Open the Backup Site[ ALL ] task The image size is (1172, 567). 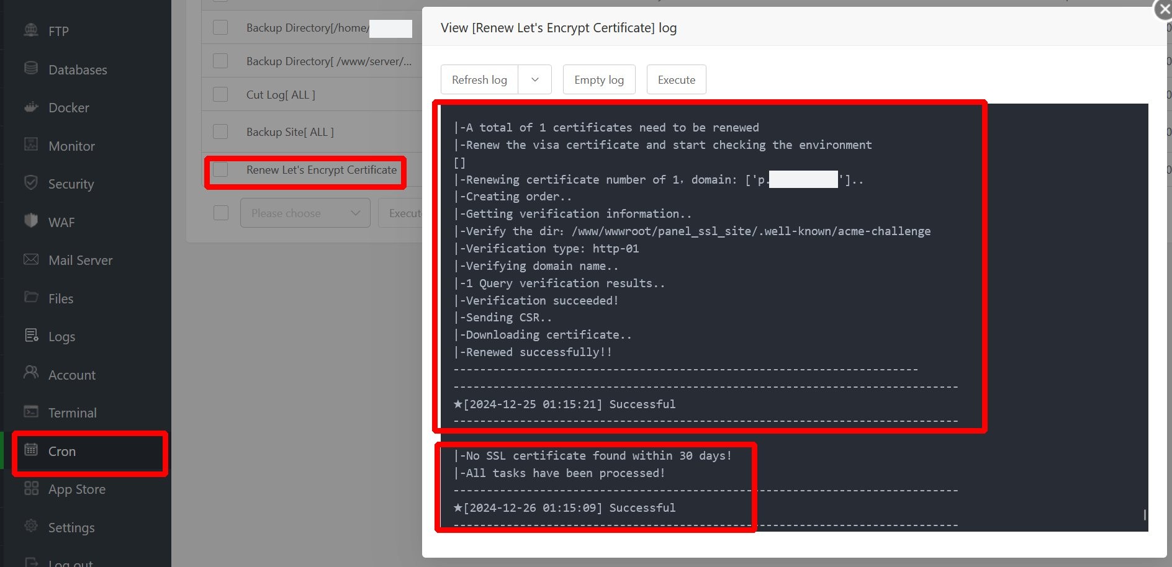(x=290, y=132)
